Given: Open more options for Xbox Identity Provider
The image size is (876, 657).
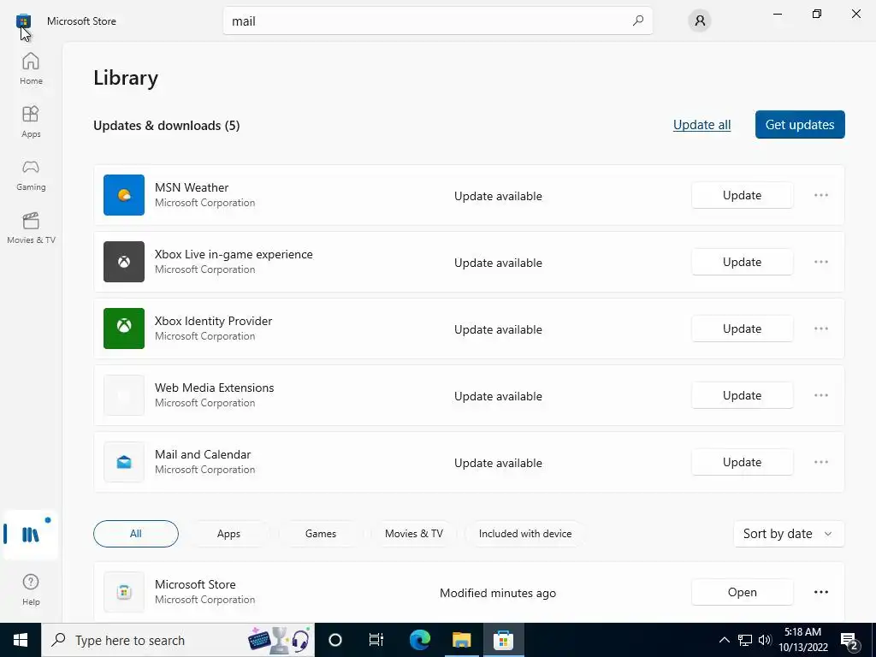Looking at the screenshot, I should (821, 328).
